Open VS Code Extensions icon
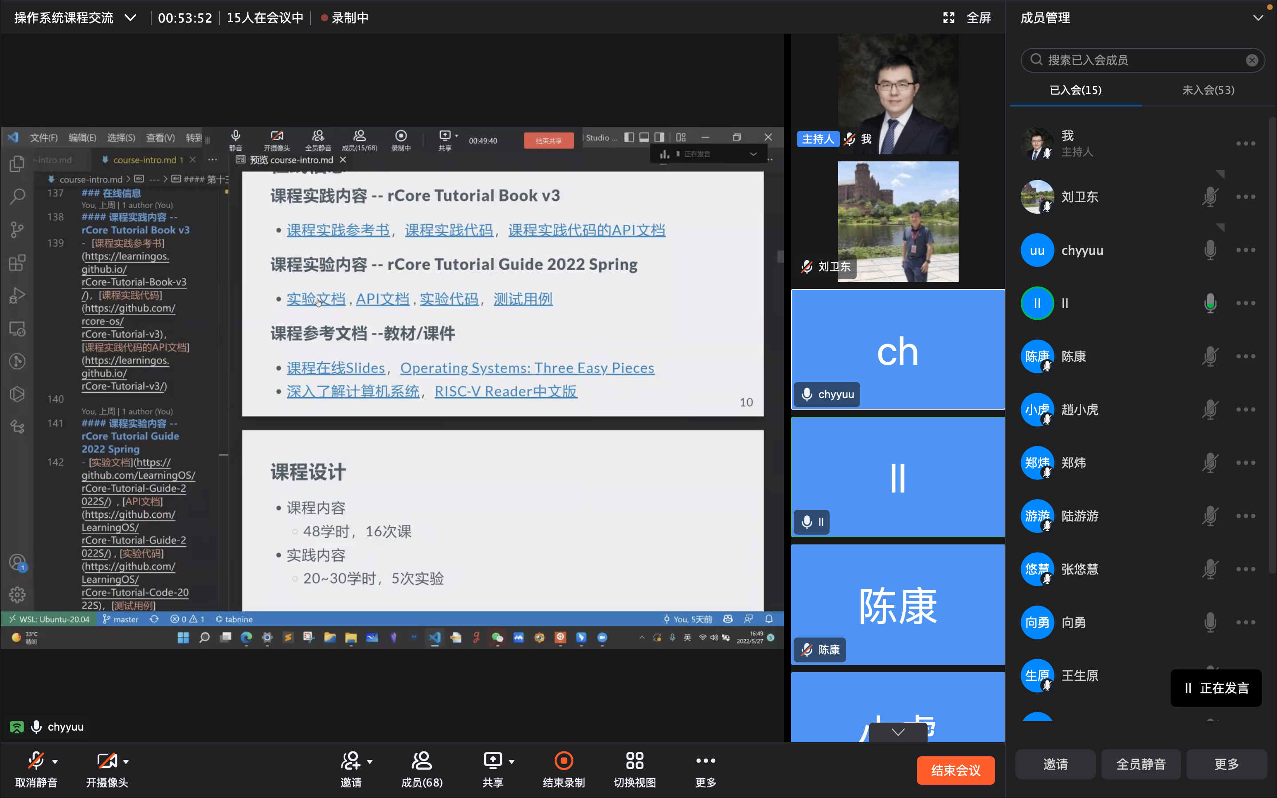 pos(17,263)
